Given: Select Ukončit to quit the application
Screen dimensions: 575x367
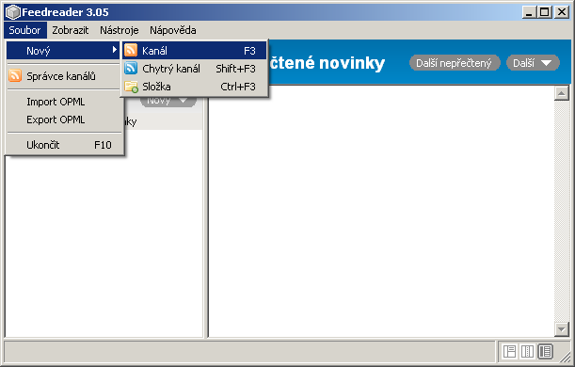Looking at the screenshot, I should 64,145.
